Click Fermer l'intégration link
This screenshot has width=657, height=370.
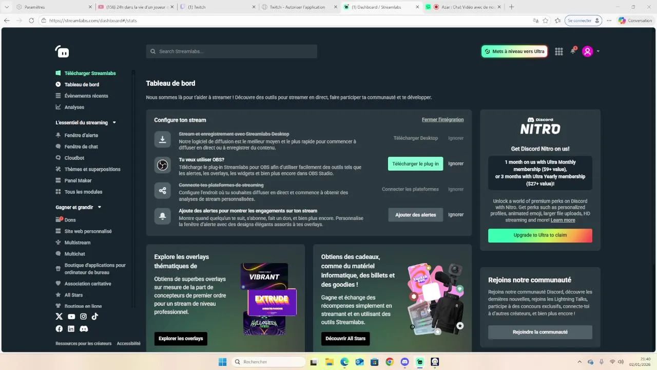tap(442, 120)
